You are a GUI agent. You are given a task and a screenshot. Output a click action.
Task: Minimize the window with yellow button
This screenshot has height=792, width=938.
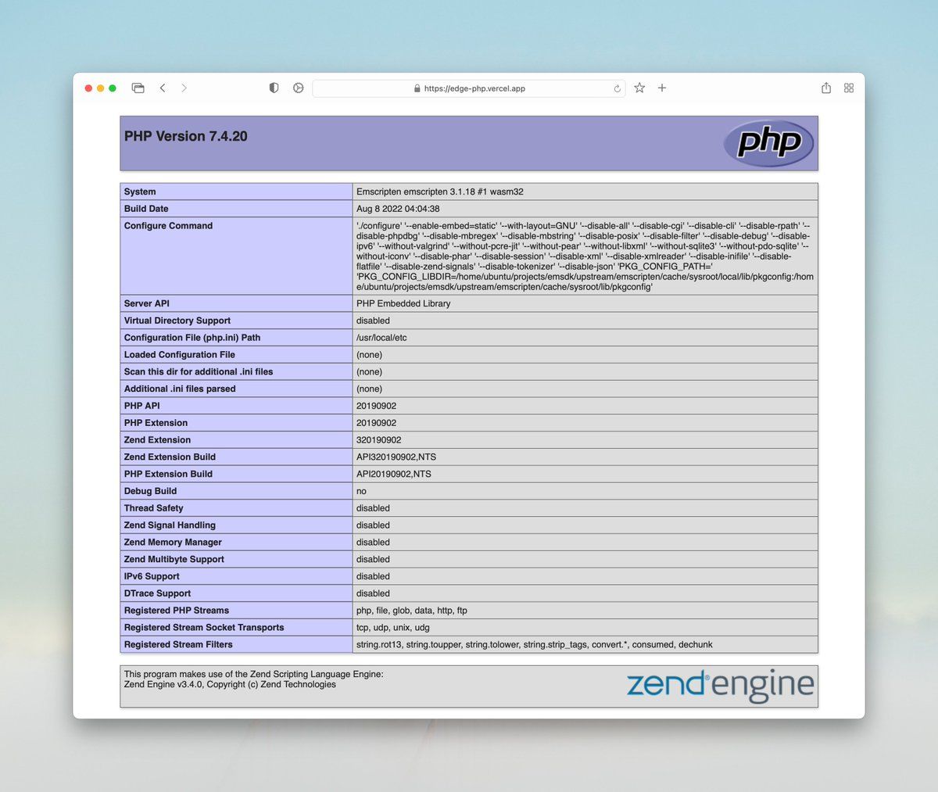[100, 88]
